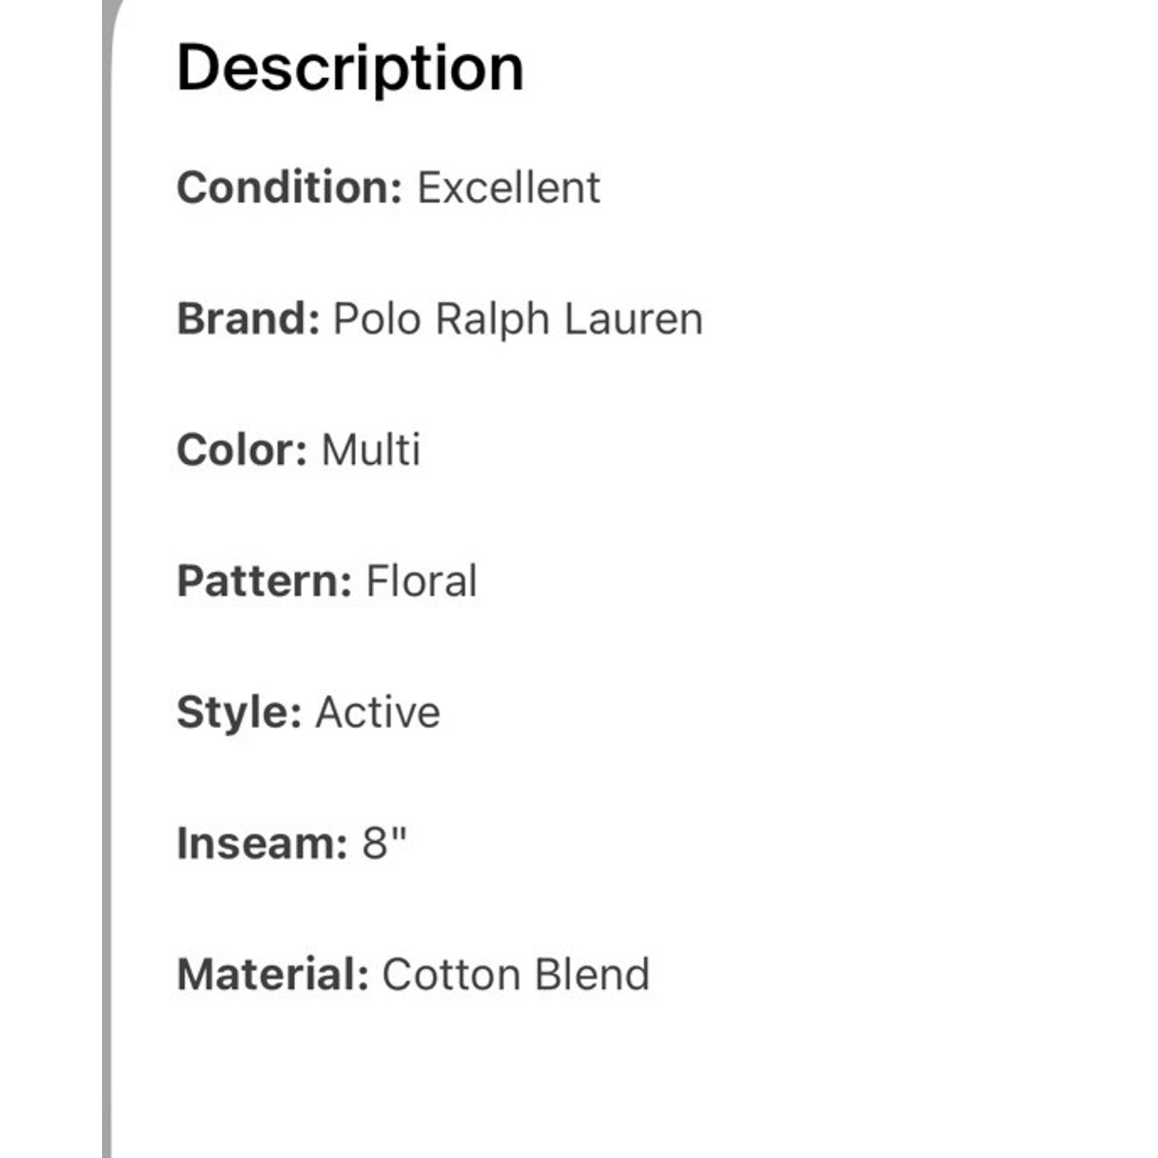Click the 8" inseam value
The height and width of the screenshot is (1158, 1158).
point(384,842)
